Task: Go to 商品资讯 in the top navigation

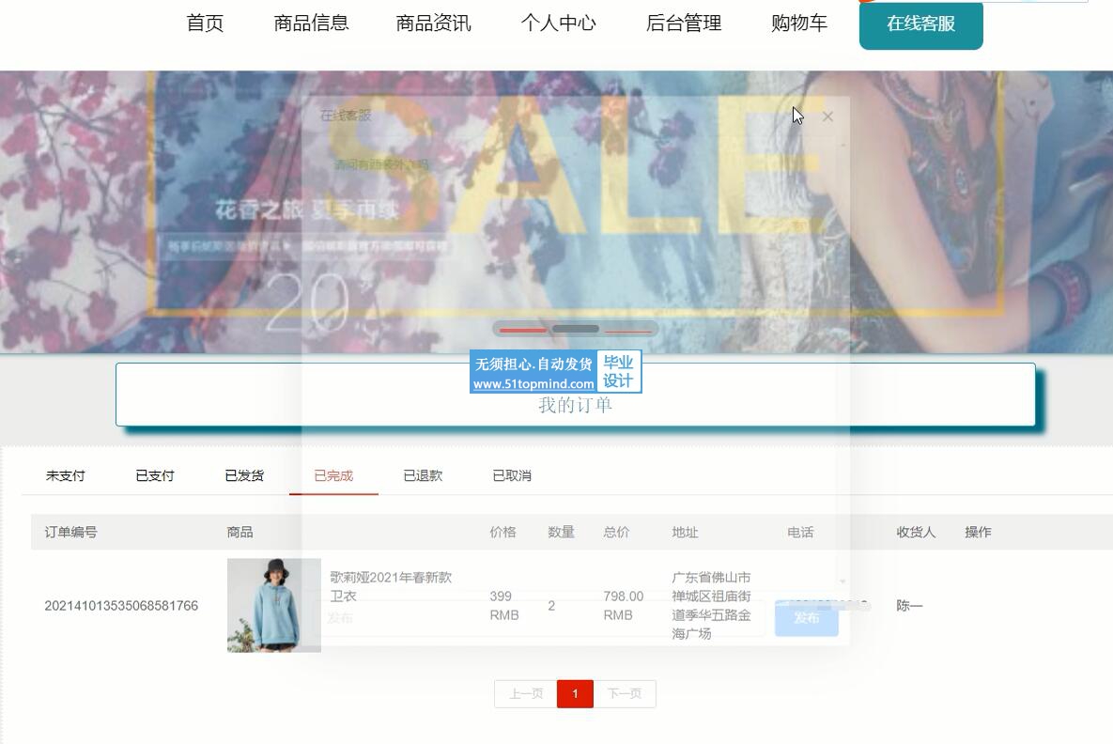Action: (x=433, y=23)
